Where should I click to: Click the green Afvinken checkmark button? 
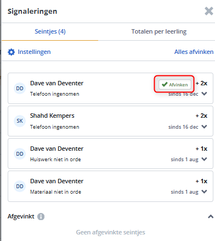[175, 85]
